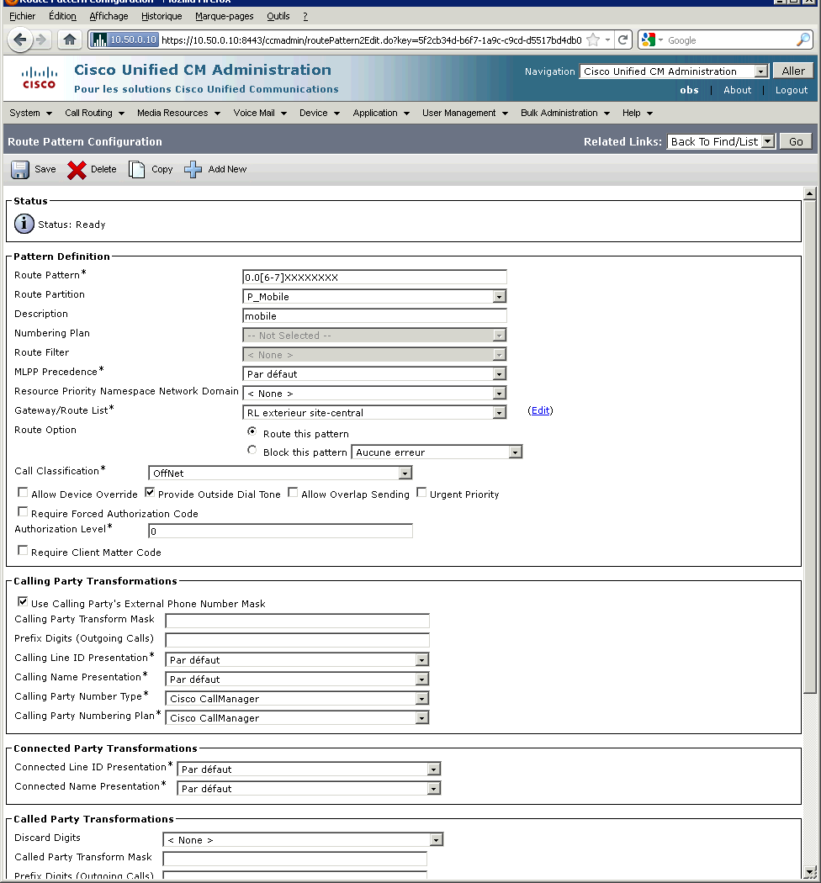Open Resource Priority Namespace Network Domain dropdown

374,393
